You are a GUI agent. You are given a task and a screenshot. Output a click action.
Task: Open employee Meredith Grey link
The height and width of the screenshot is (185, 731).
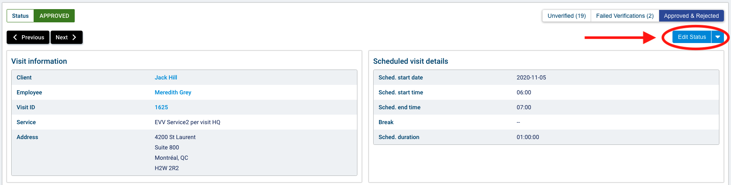pos(173,92)
